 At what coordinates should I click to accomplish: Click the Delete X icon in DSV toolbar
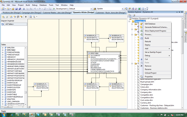tap(26, 17)
